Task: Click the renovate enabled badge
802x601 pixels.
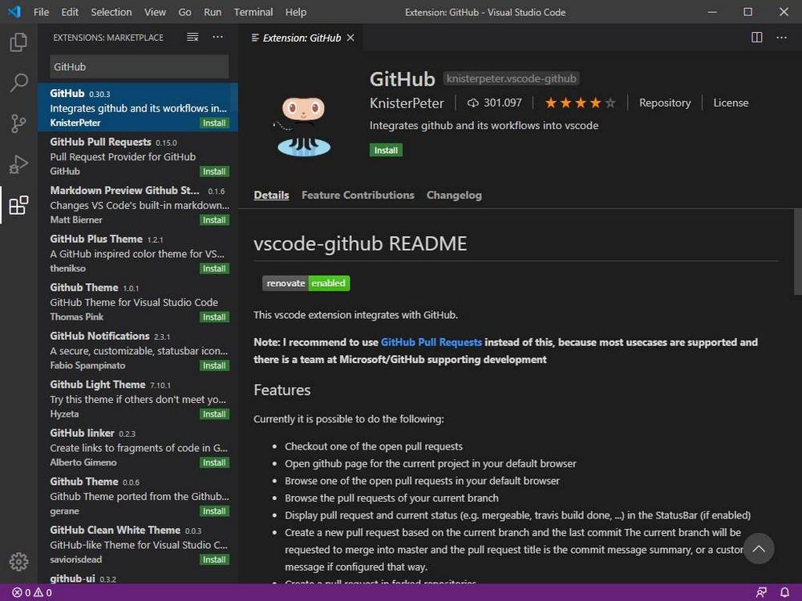Action: pyautogui.click(x=306, y=283)
